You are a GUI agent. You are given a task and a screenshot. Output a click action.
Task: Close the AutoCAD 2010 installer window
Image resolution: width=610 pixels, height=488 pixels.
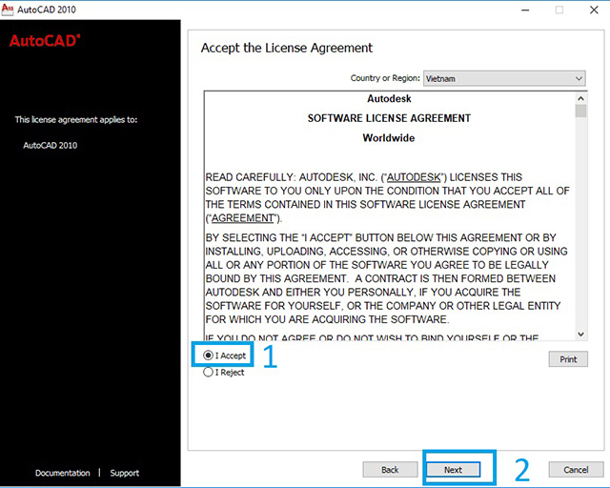tap(594, 10)
